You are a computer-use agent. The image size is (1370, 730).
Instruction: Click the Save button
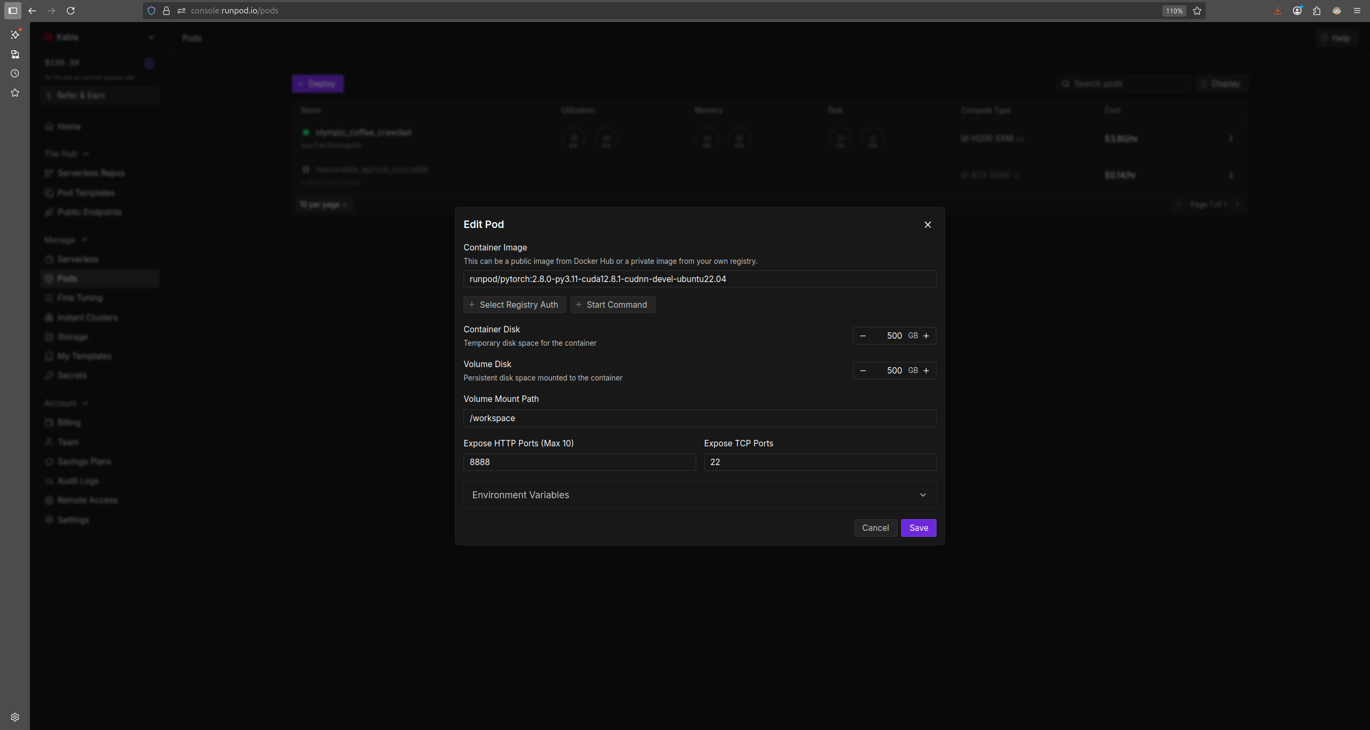pos(918,528)
